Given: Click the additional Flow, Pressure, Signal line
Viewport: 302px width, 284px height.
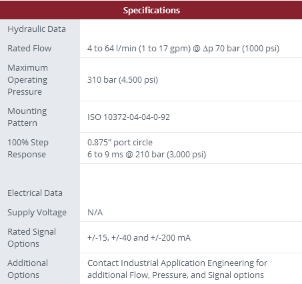Looking at the screenshot, I should click(175, 275).
